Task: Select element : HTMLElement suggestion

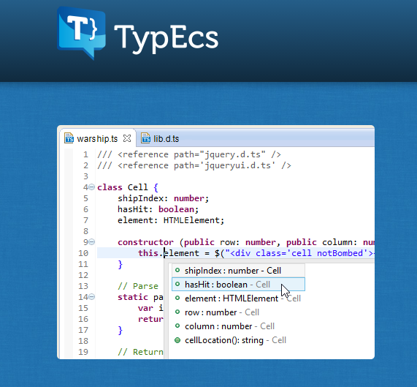Action: 238,298
